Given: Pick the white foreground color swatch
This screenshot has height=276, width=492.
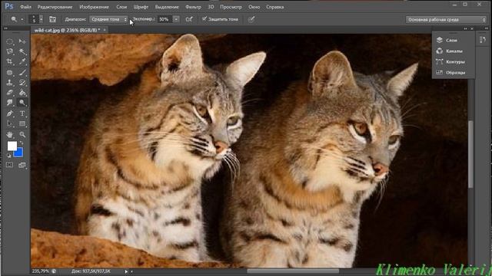Looking at the screenshot, I should 12,146.
